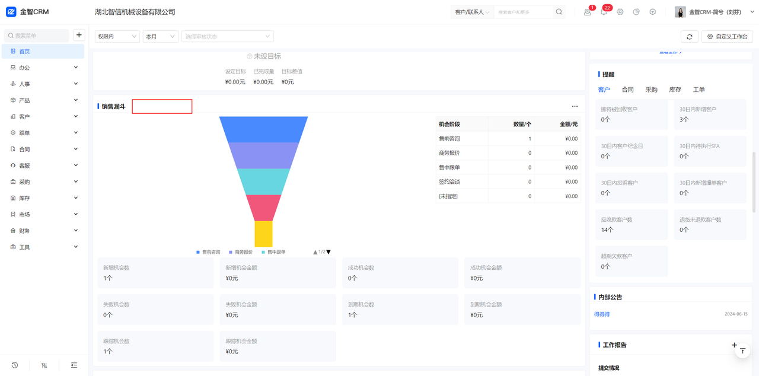Open the 权限内 filter dropdown
This screenshot has height=376, width=759.
coord(117,36)
